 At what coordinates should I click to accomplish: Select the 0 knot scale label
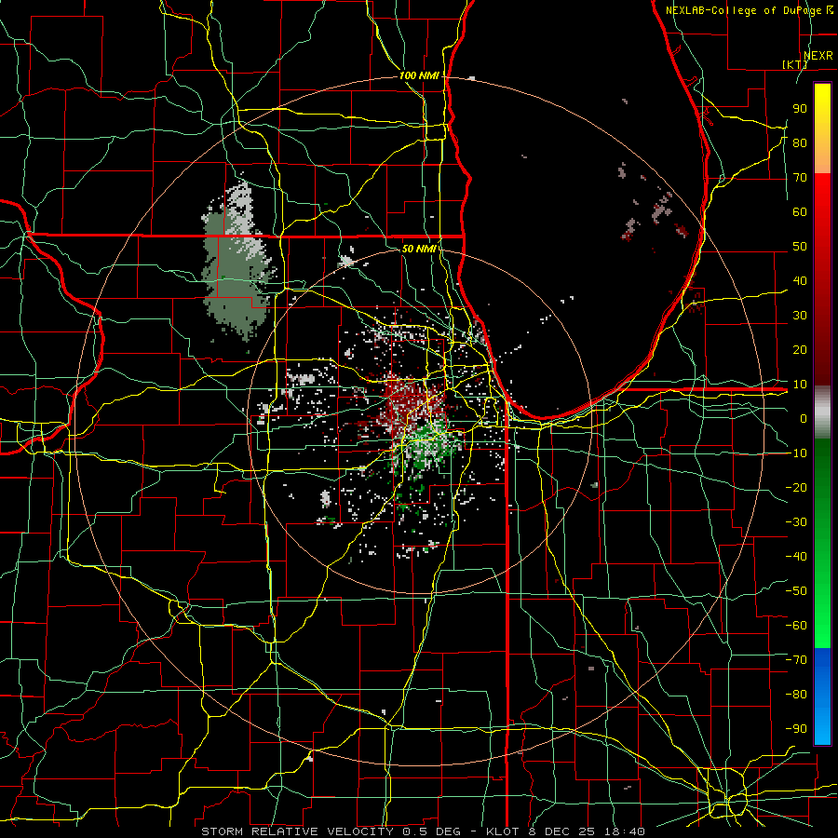(x=804, y=418)
